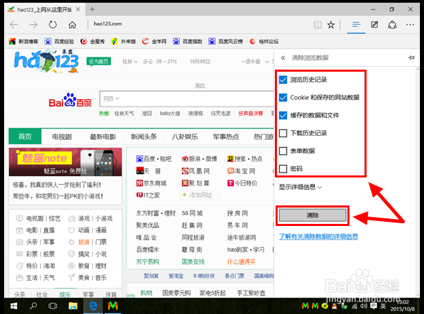The image size is (424, 314).
Task: Click 添加网址 button
Action: click(200, 195)
